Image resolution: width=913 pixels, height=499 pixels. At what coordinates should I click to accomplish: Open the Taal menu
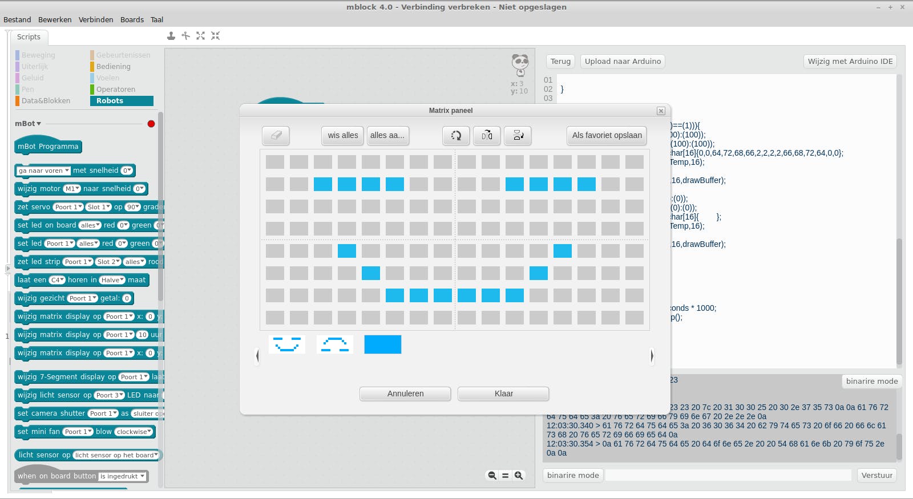pyautogui.click(x=157, y=19)
